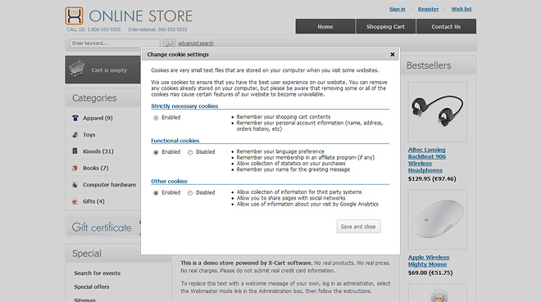Click the Categories heading
The height and width of the screenshot is (302, 541).
coord(94,98)
